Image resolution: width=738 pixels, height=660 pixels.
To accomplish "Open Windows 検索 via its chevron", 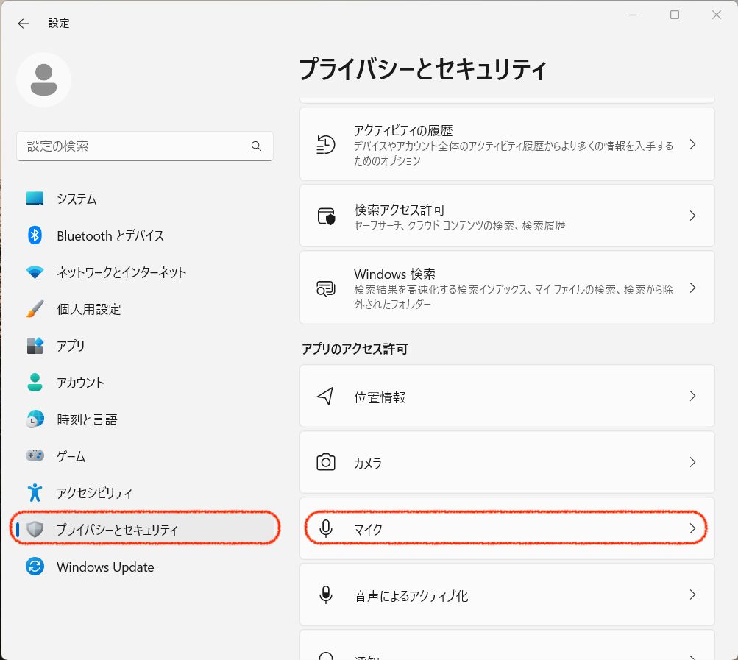I will (x=692, y=288).
